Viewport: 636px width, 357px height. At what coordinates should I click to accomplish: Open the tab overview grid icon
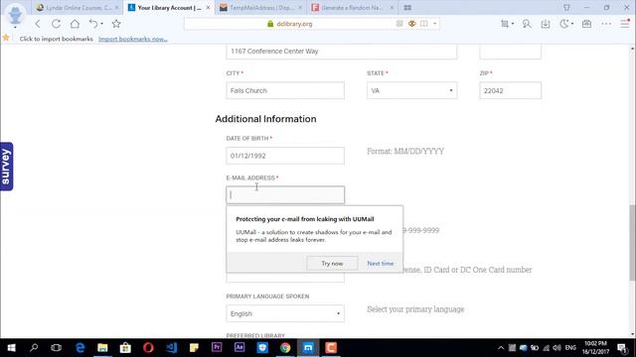(x=407, y=8)
